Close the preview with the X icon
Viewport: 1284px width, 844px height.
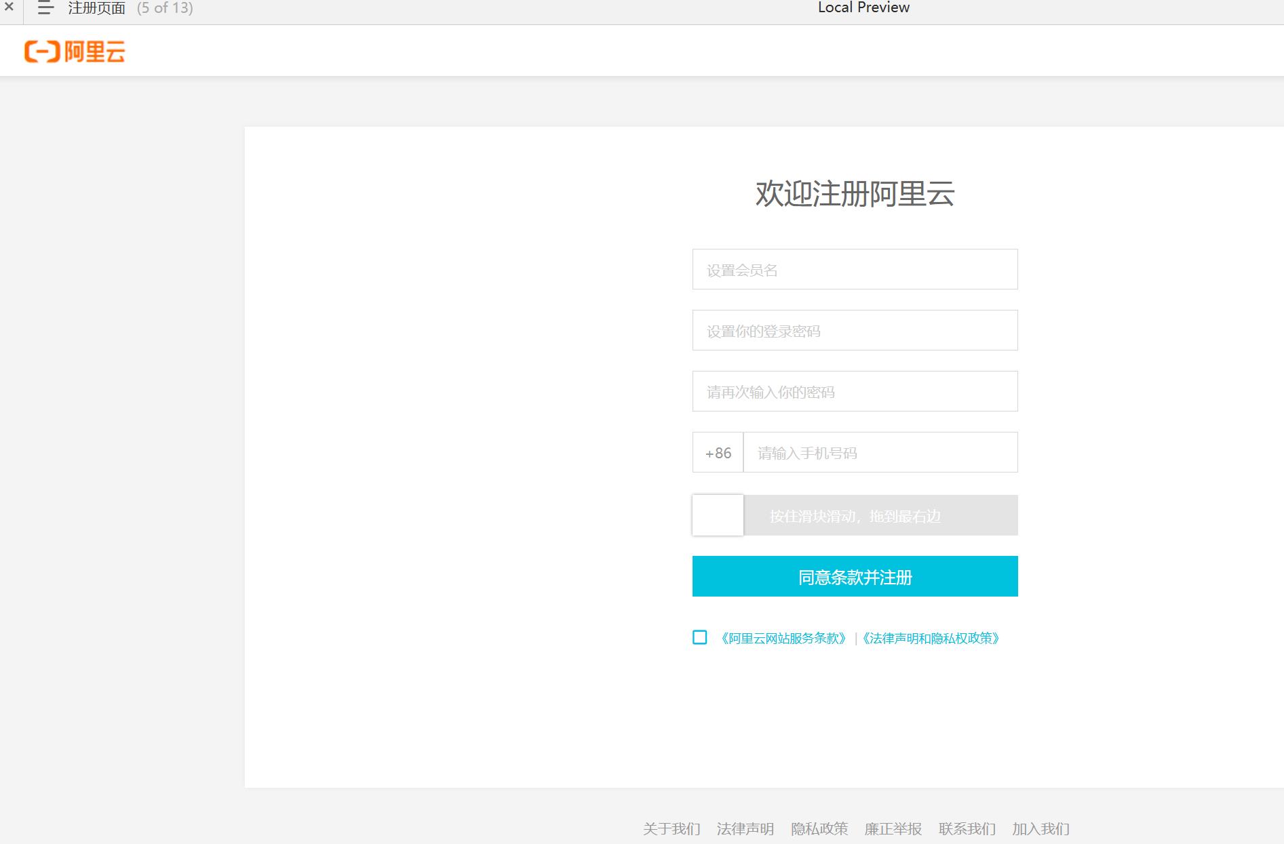(9, 7)
